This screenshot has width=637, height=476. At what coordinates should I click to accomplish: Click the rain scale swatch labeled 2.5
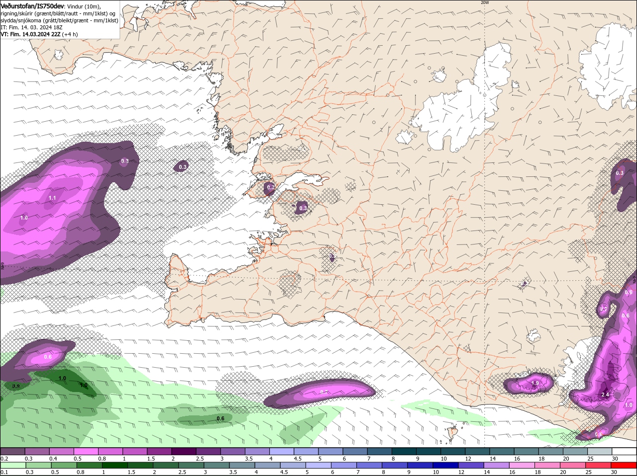click(x=191, y=466)
